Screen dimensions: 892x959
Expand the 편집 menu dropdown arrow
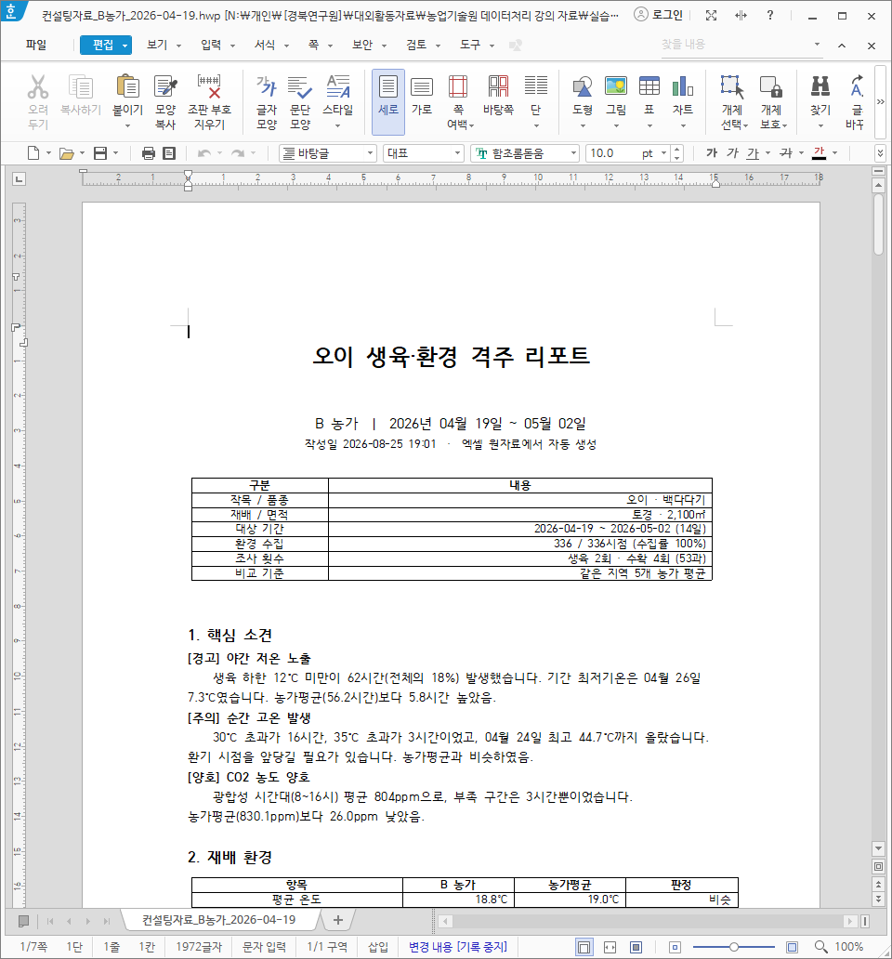click(125, 45)
